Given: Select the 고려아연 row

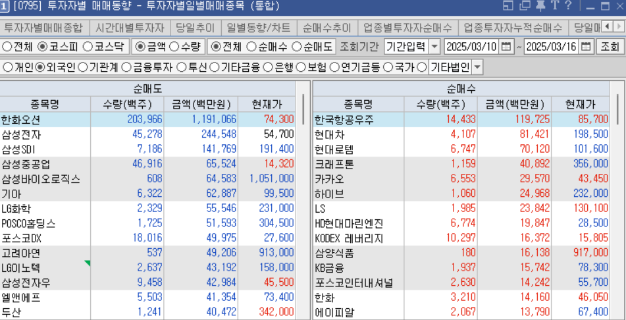Looking at the screenshot, I should (x=147, y=253).
